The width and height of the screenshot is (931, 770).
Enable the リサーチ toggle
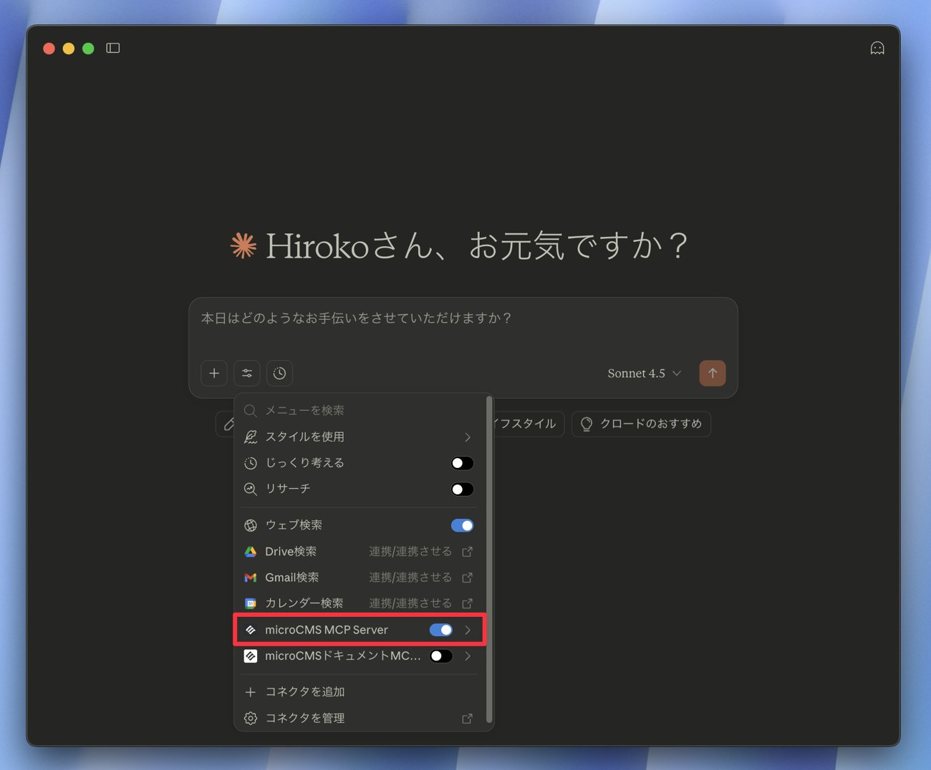462,489
